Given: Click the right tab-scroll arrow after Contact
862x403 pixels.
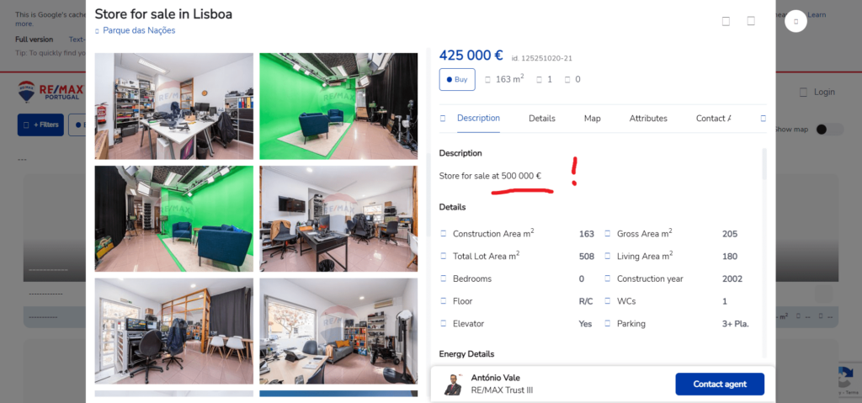Looking at the screenshot, I should pyautogui.click(x=763, y=119).
